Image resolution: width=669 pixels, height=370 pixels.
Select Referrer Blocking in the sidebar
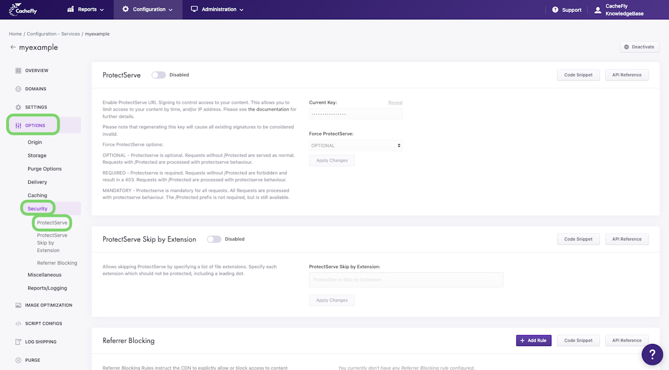pos(57,263)
